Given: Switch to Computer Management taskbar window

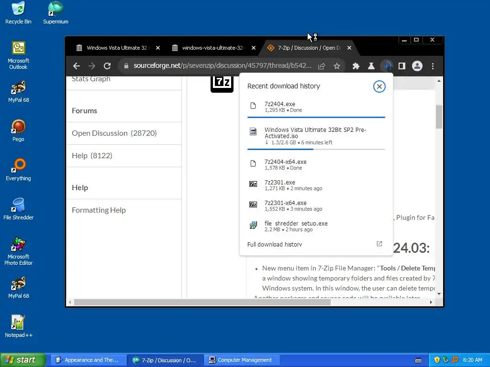Looking at the screenshot, I should tap(241, 360).
